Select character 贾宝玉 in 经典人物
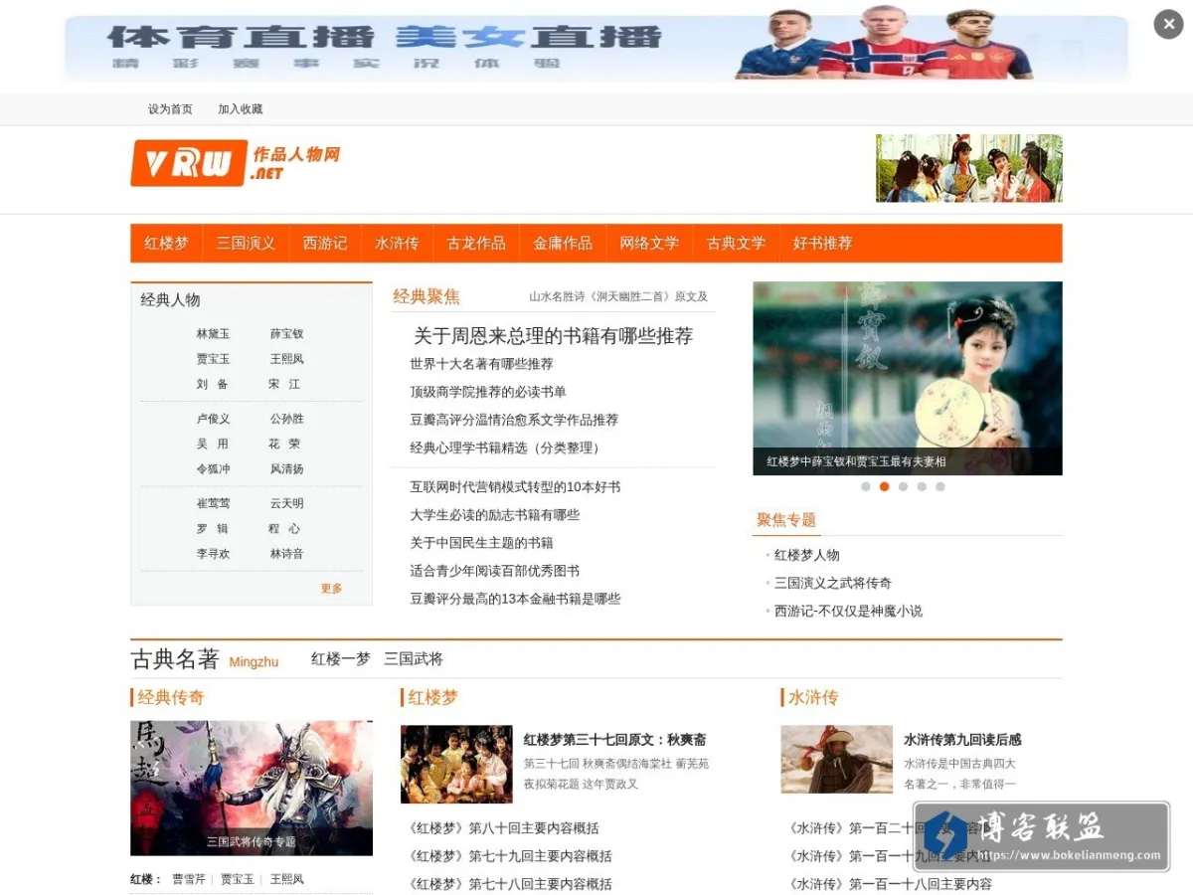 coord(213,359)
